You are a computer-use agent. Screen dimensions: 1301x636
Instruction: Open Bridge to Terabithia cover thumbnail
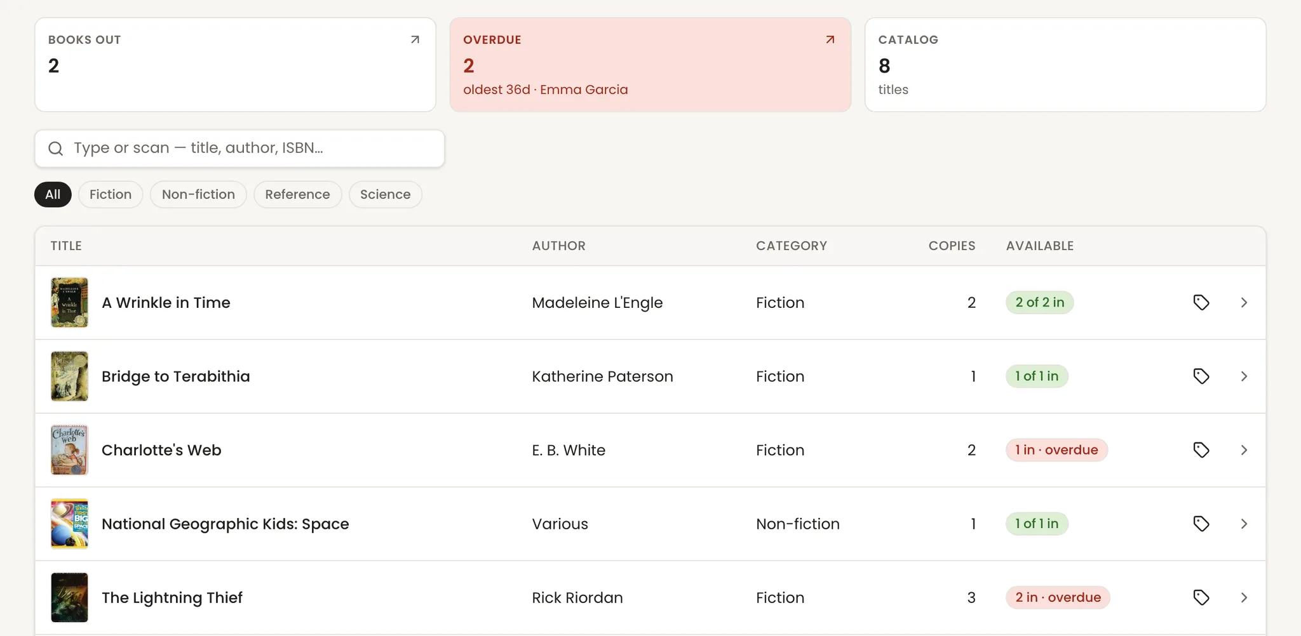tap(69, 376)
